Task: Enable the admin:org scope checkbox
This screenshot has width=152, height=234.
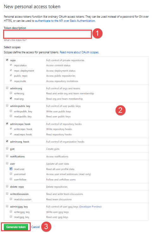Action: (x=7, y=88)
